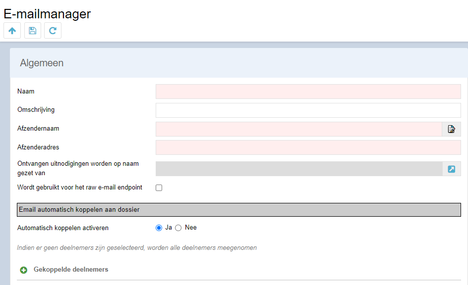This screenshot has width=468, height=285.
Task: Click the Omschrijving label
Action: coord(36,110)
